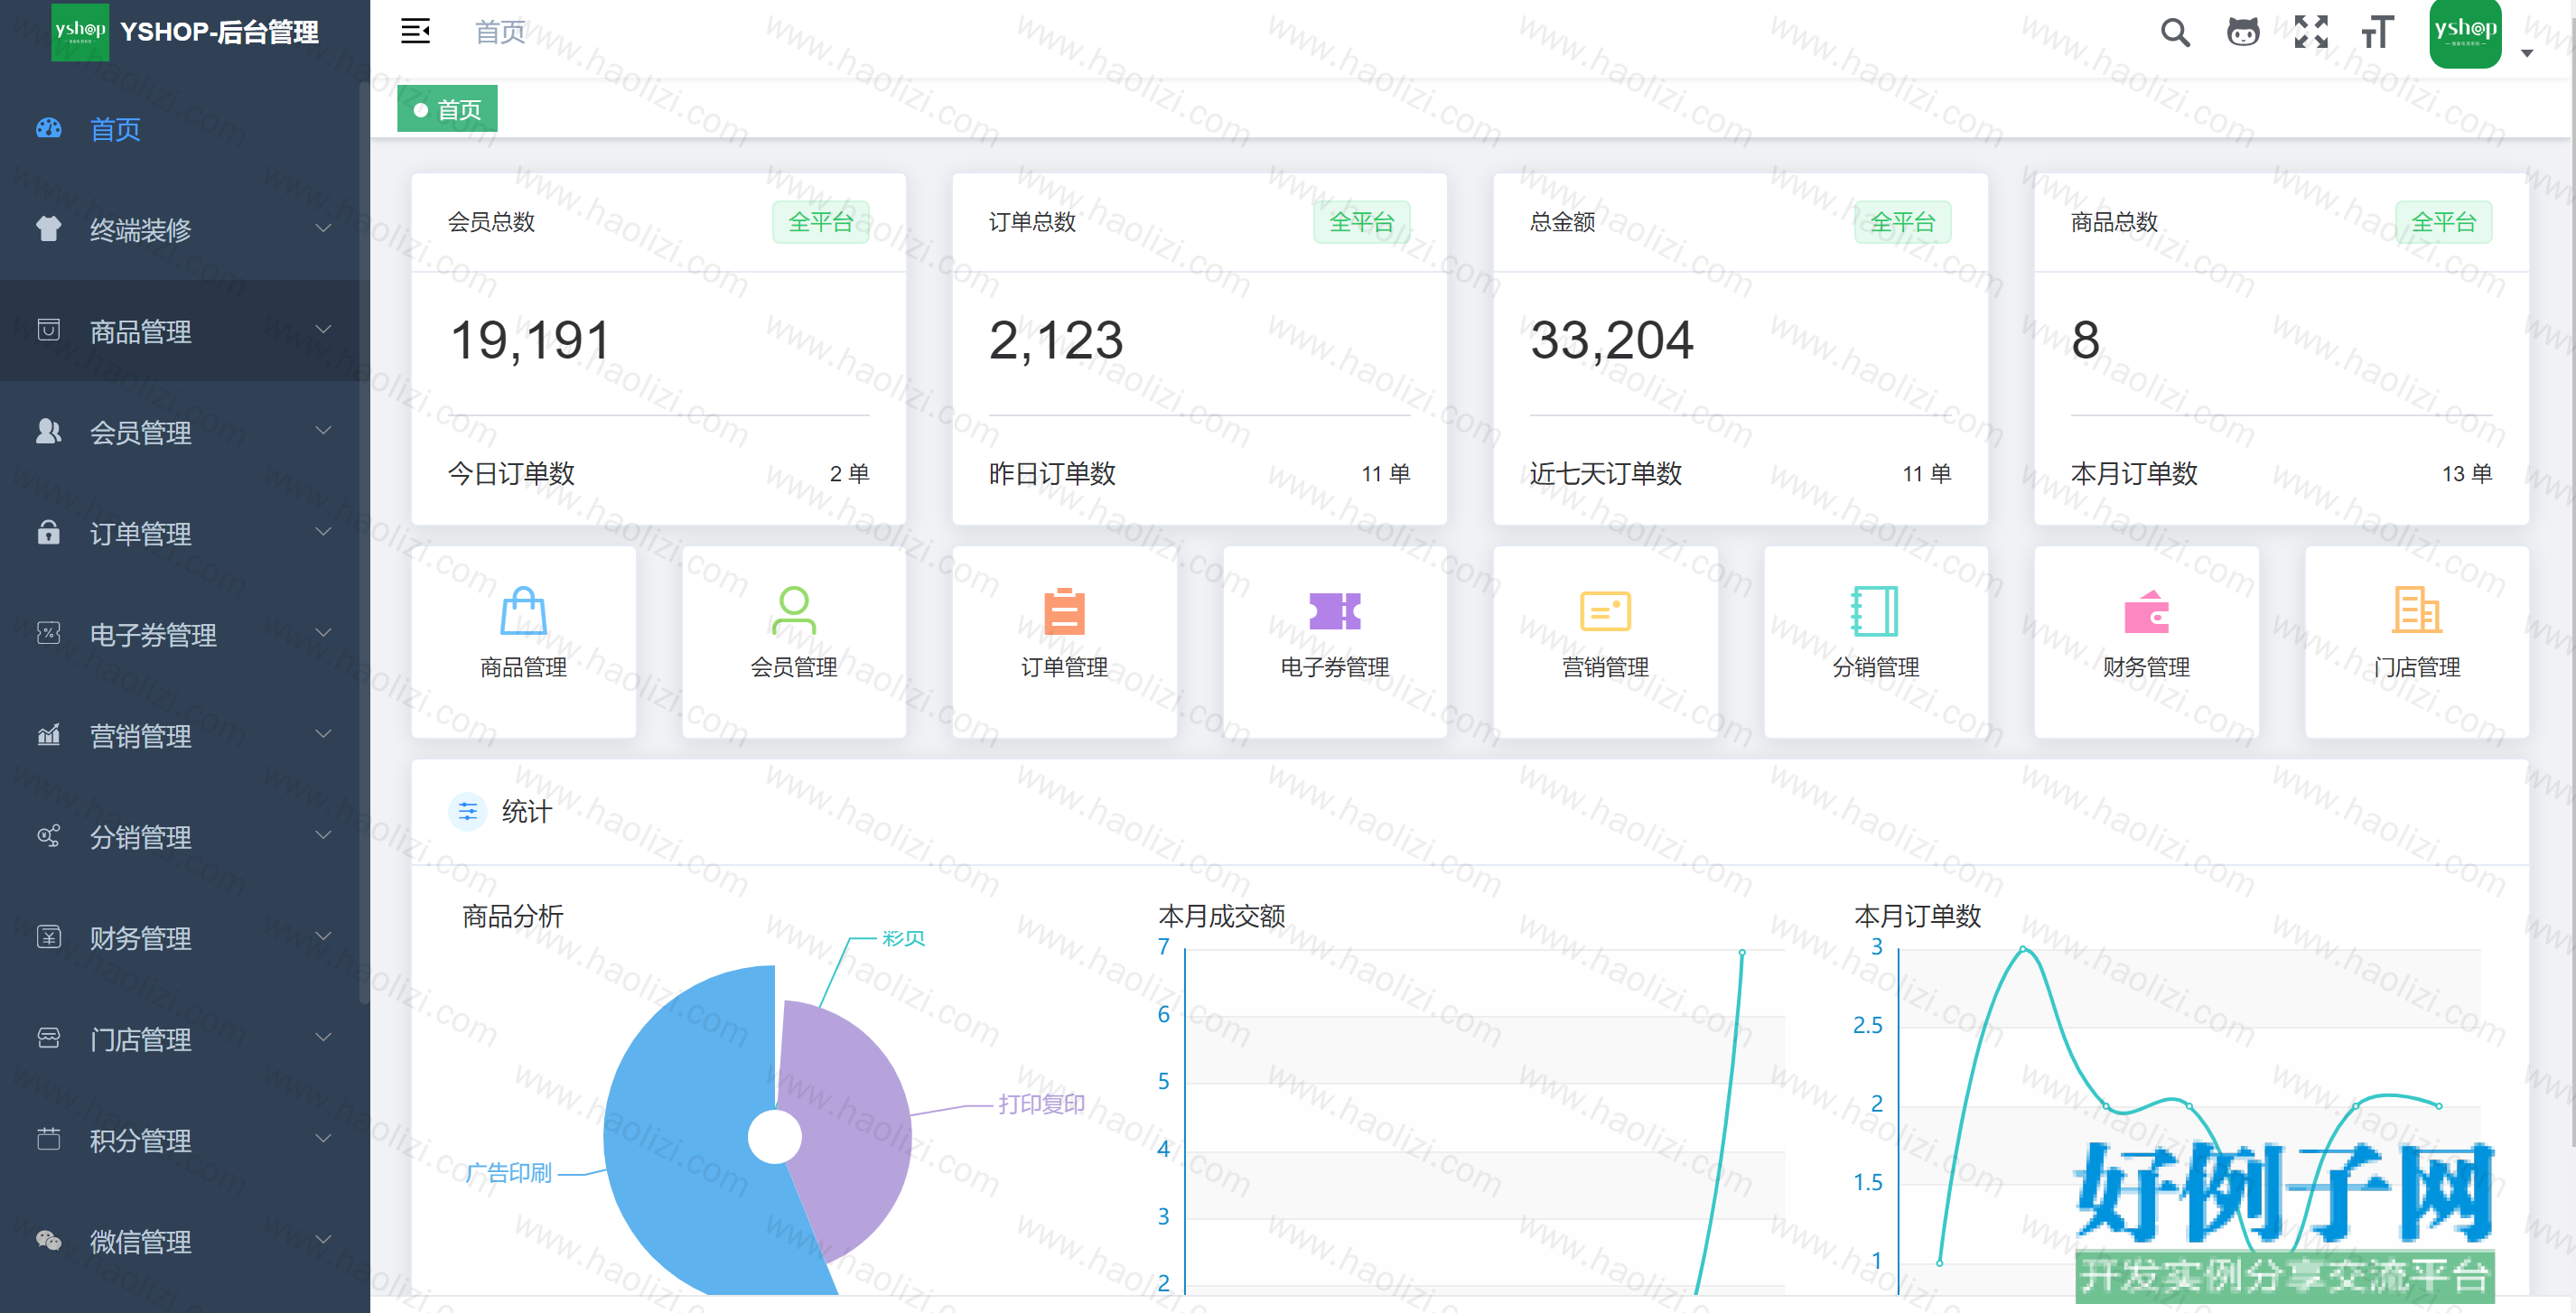Click the yshop user avatar
The width and height of the screenshot is (2576, 1313).
coord(2465,33)
